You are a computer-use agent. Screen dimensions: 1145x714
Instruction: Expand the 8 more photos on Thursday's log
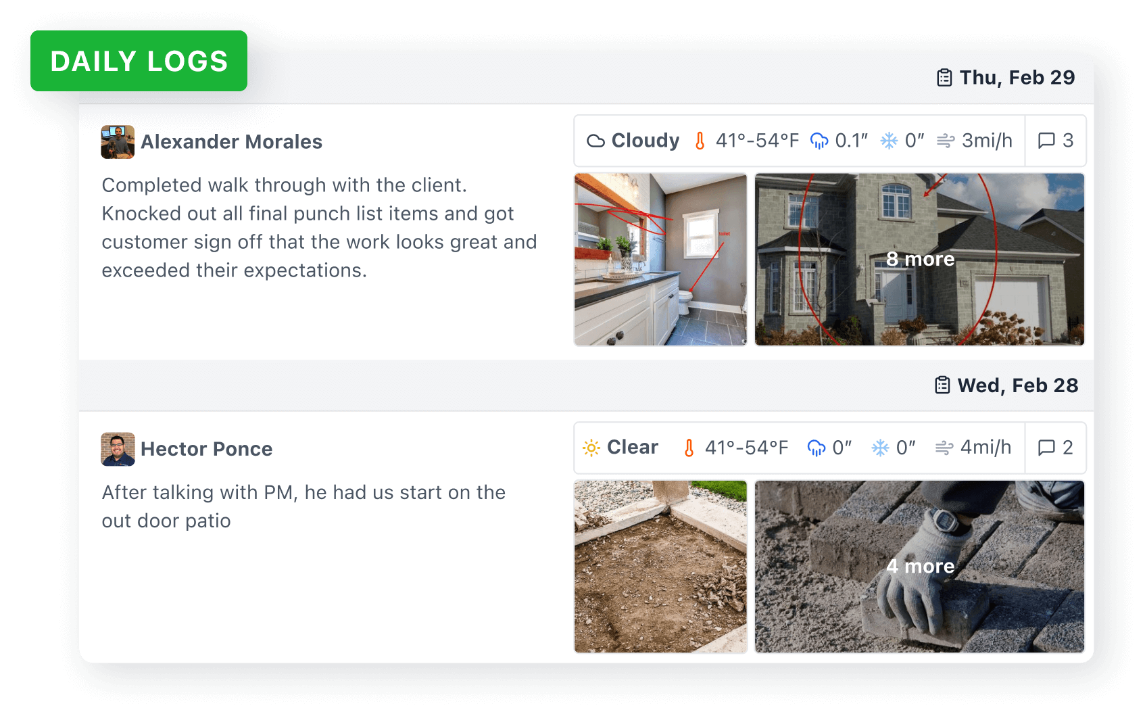(920, 259)
